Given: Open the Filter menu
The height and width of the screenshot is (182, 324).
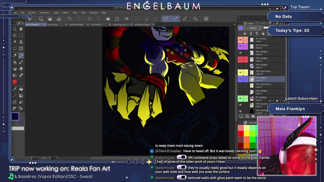Looking at the screenshot, I should tap(84, 13).
